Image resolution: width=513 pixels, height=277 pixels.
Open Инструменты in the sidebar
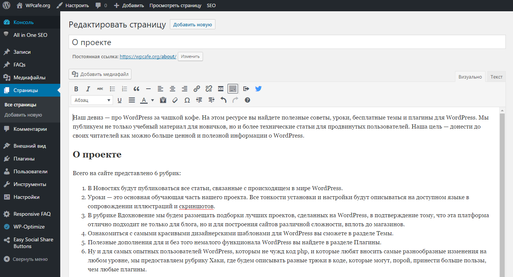pyautogui.click(x=30, y=184)
